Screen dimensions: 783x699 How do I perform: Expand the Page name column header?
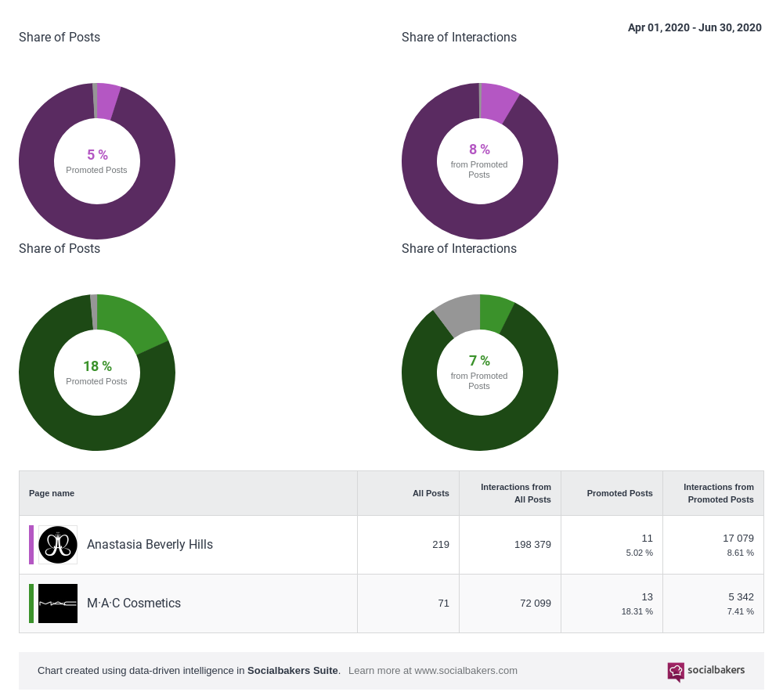coord(52,493)
